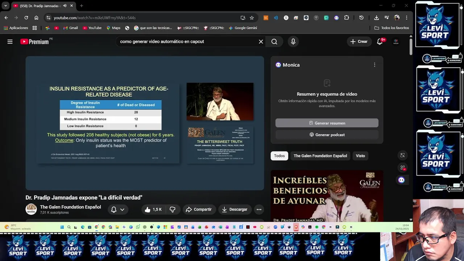Mute the tab via speaker icon
464x261 pixels.
click(x=65, y=6)
